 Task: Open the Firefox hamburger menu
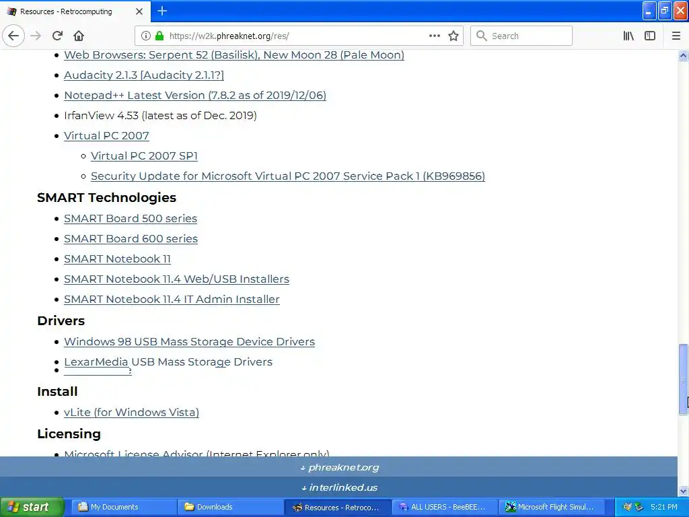[x=676, y=36]
